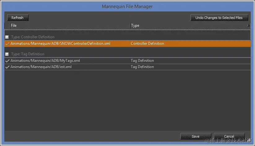Grab the dialog resize grip corner
The image size is (255, 146).
pyautogui.click(x=249, y=140)
